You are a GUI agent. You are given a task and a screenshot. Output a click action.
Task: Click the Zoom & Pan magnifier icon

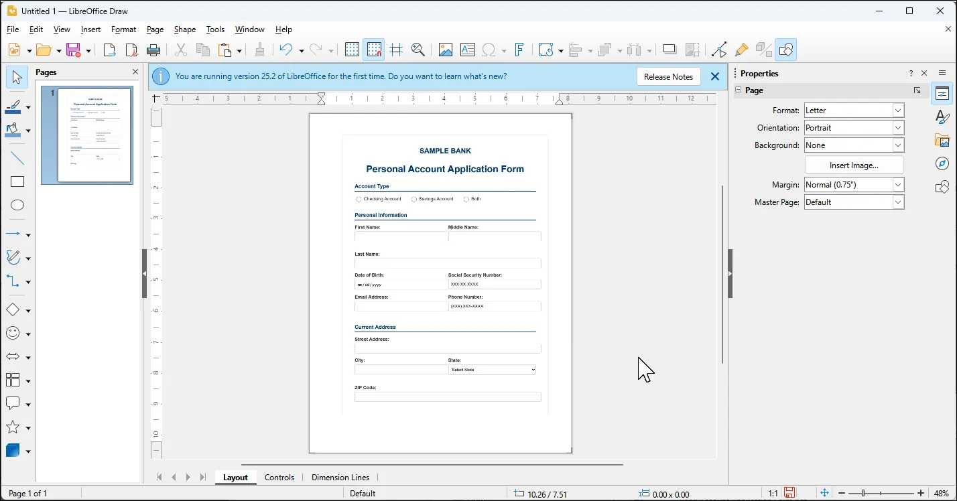pos(418,50)
